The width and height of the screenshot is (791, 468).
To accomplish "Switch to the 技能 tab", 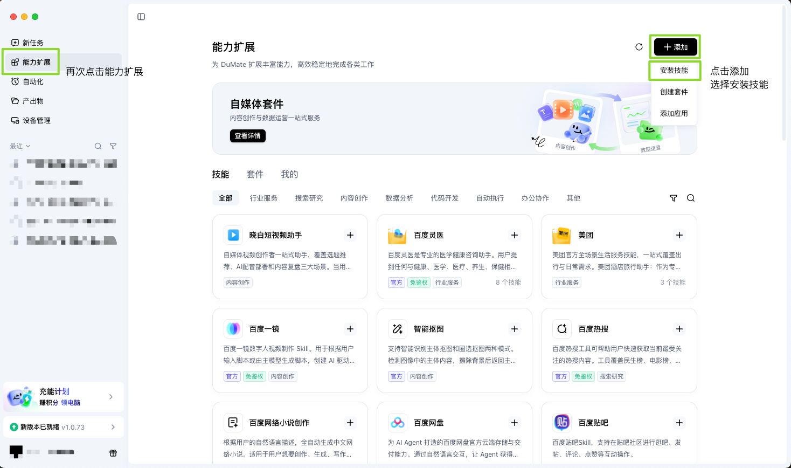I will [221, 174].
